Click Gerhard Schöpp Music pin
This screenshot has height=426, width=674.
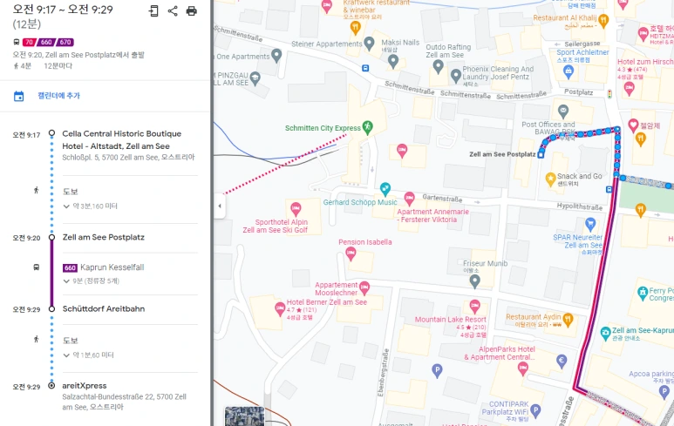coord(385,188)
